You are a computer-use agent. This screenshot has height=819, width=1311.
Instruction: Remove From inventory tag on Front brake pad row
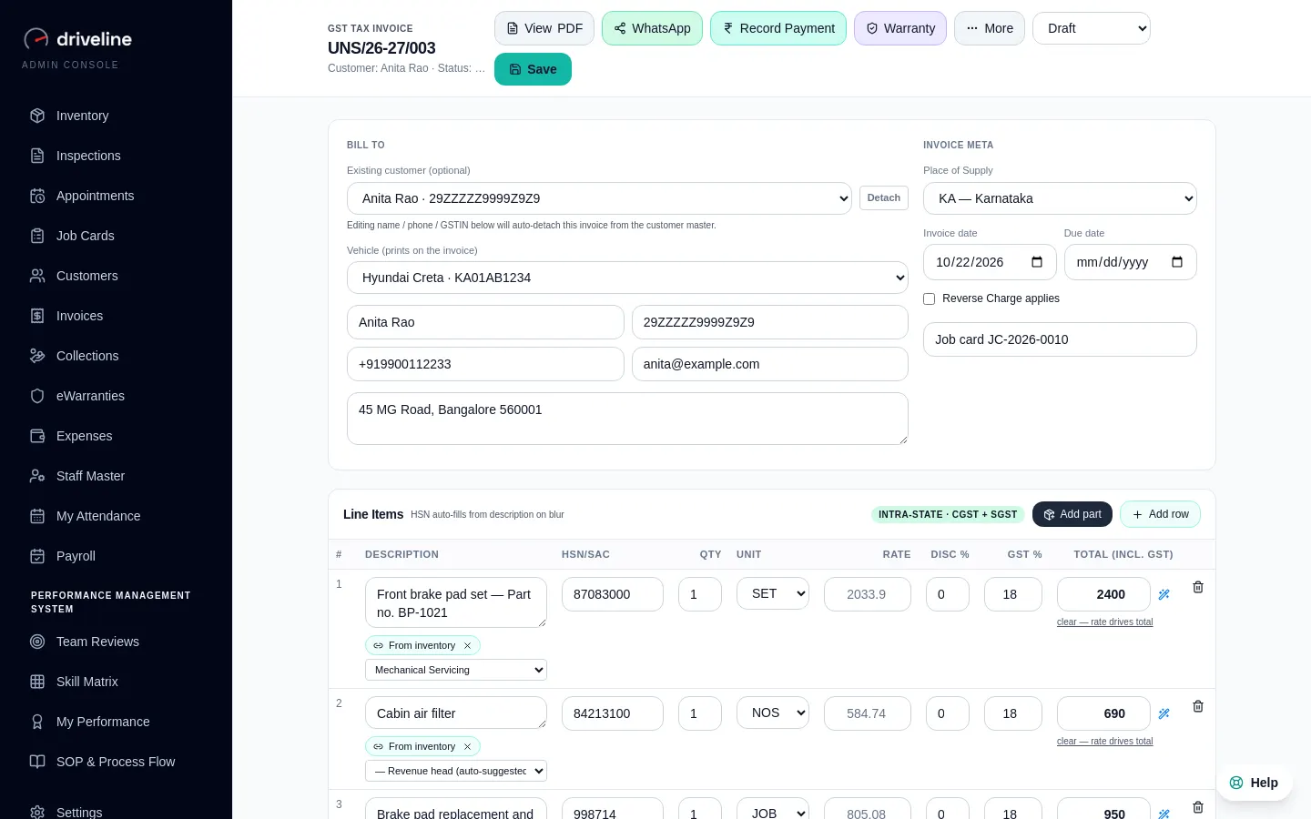click(x=467, y=645)
